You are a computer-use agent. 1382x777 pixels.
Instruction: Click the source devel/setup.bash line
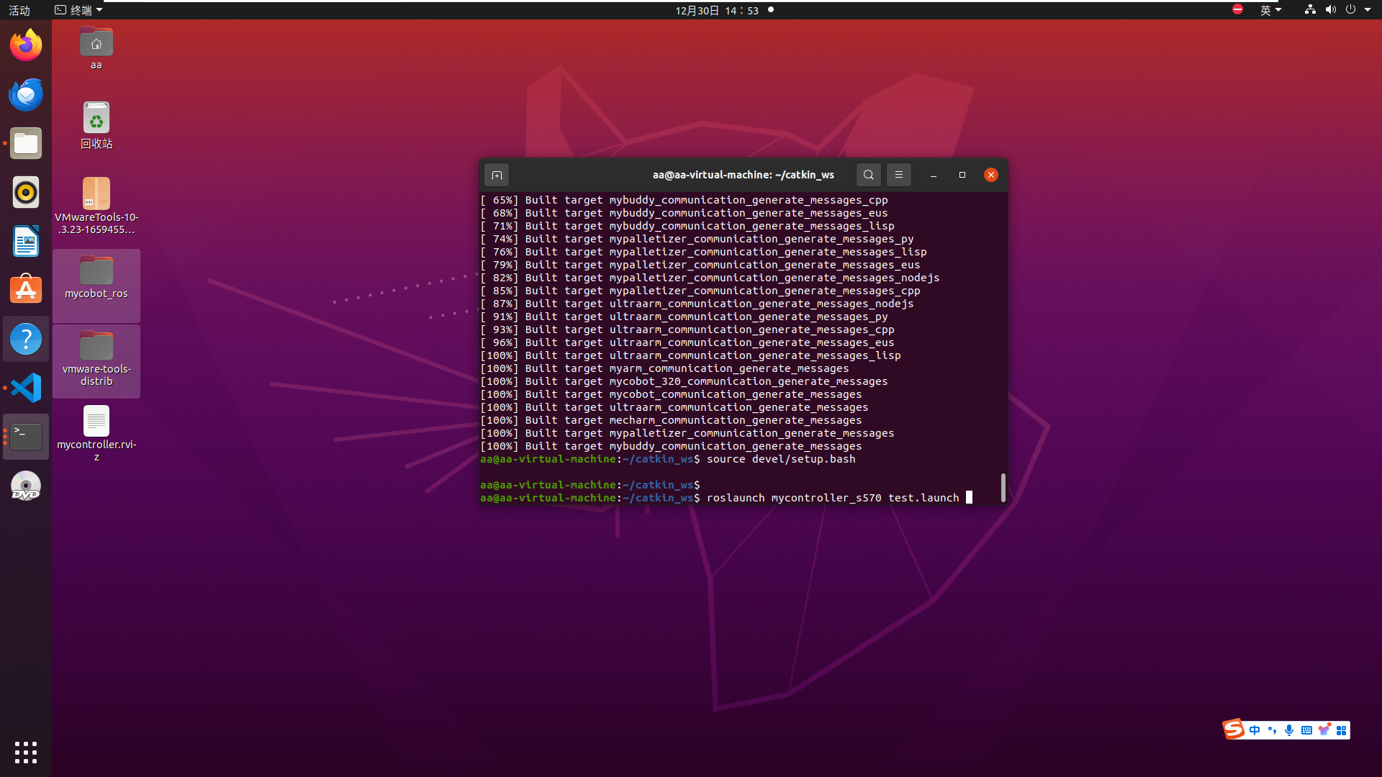click(781, 459)
